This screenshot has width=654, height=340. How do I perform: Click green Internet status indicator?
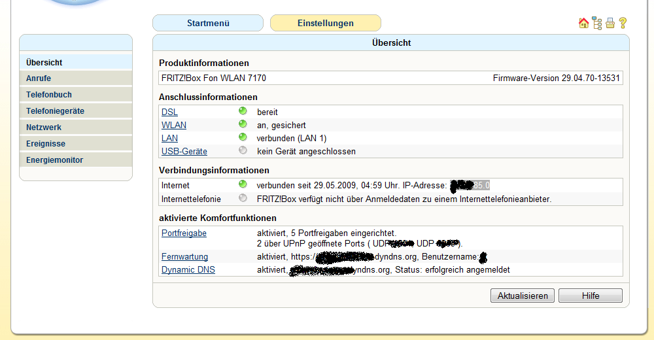point(243,184)
